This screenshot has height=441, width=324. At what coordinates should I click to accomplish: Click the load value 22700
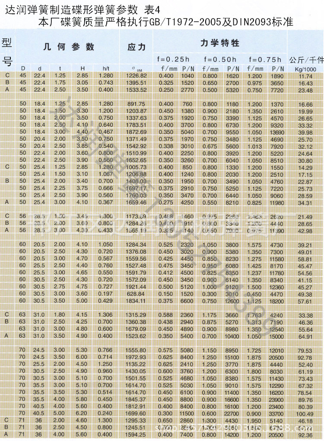(x=232, y=414)
